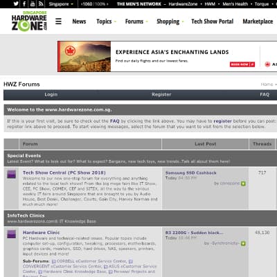Click the Home breadcrumb link
This screenshot has width=277, height=277.
coord(267,84)
